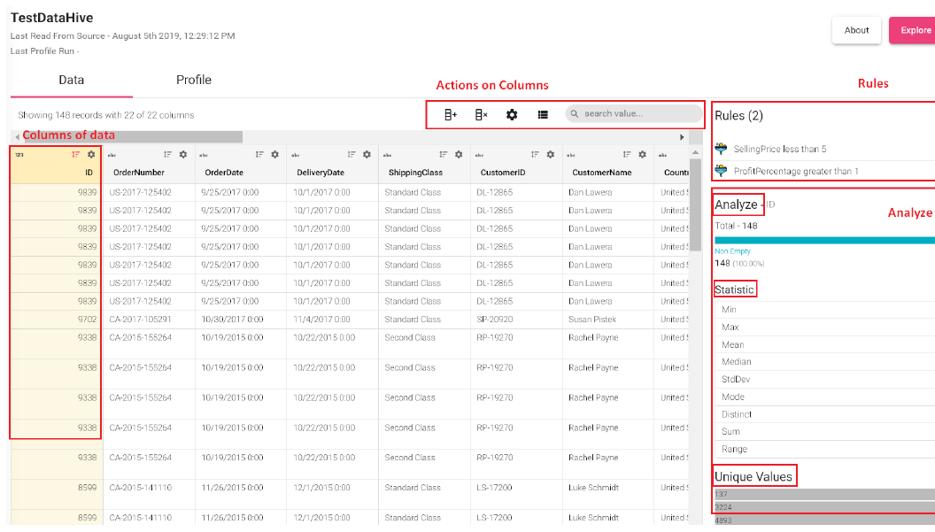Image resolution: width=935 pixels, height=532 pixels.
Task: Select the Data tab
Action: pos(72,80)
